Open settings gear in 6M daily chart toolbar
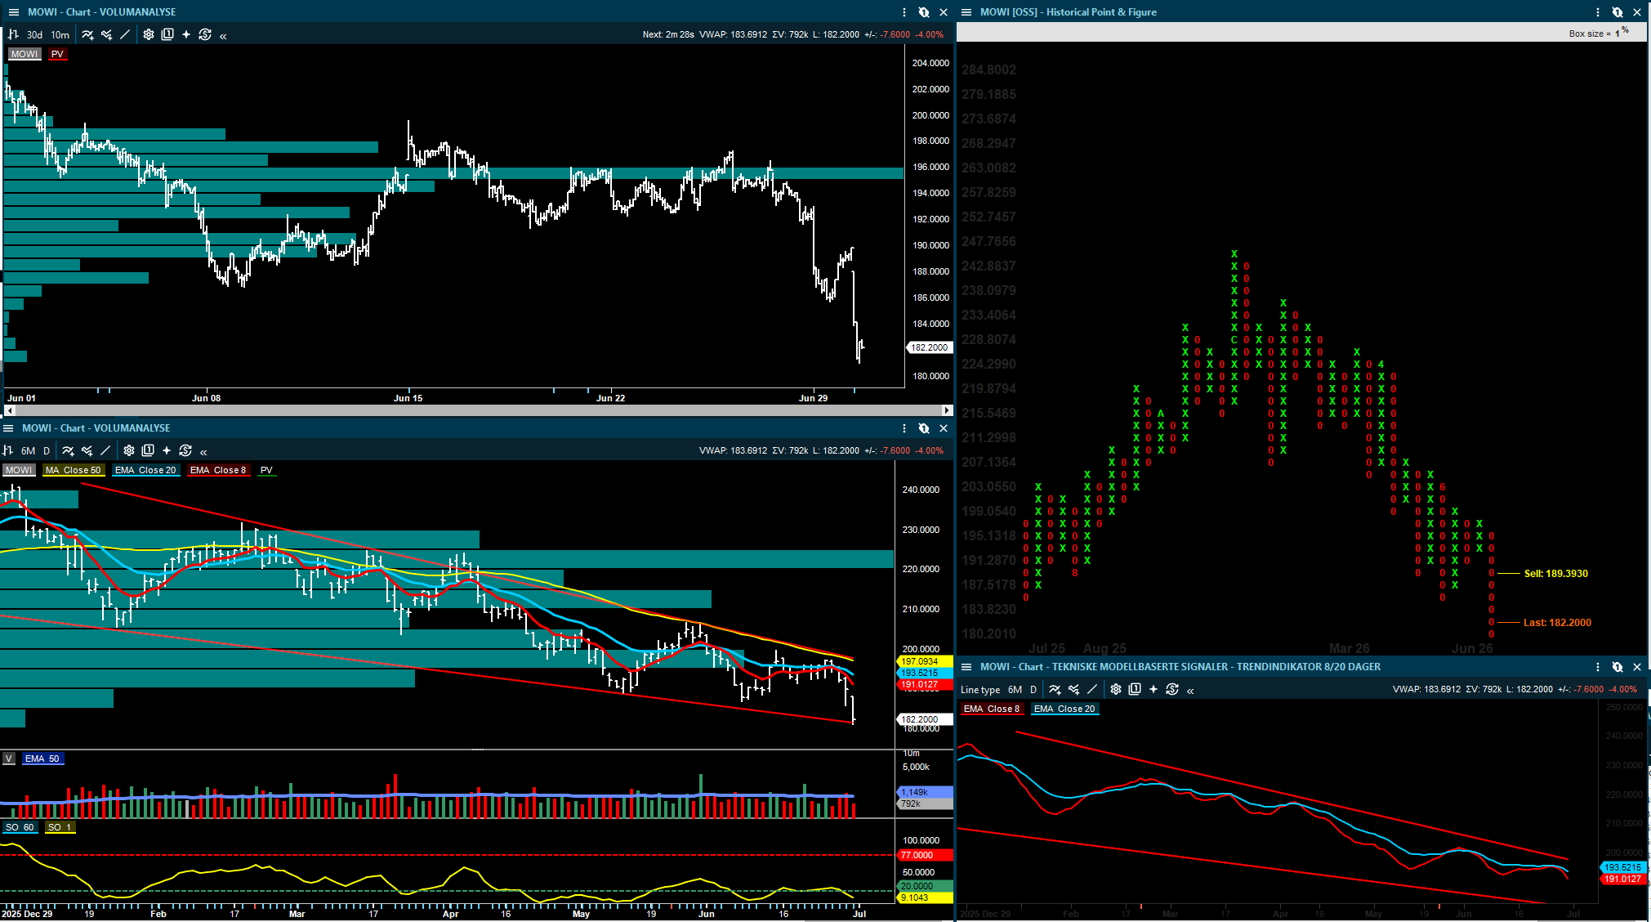The image size is (1651, 922). [x=129, y=450]
